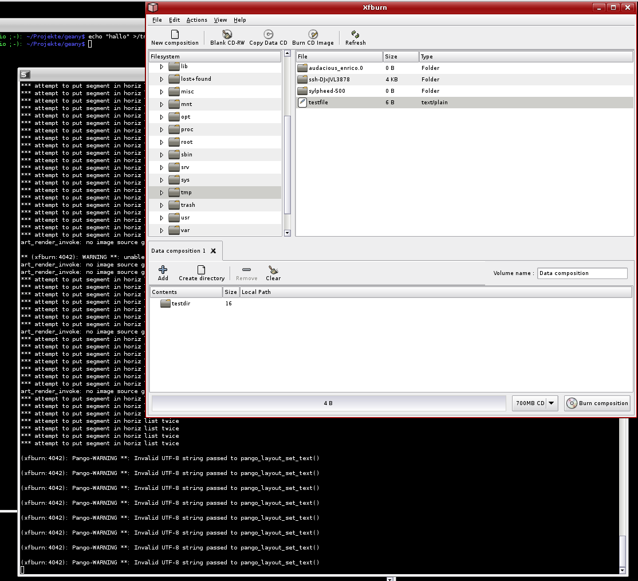Click the New composition toolbar icon
The height and width of the screenshot is (581, 638).
[175, 35]
